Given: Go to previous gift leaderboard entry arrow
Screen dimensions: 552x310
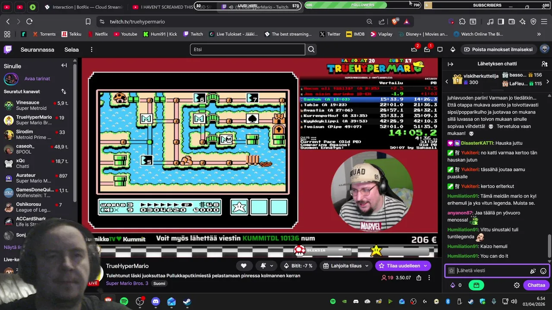Looking at the screenshot, I should 447,81.
